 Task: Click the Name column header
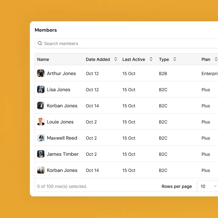tap(43, 59)
